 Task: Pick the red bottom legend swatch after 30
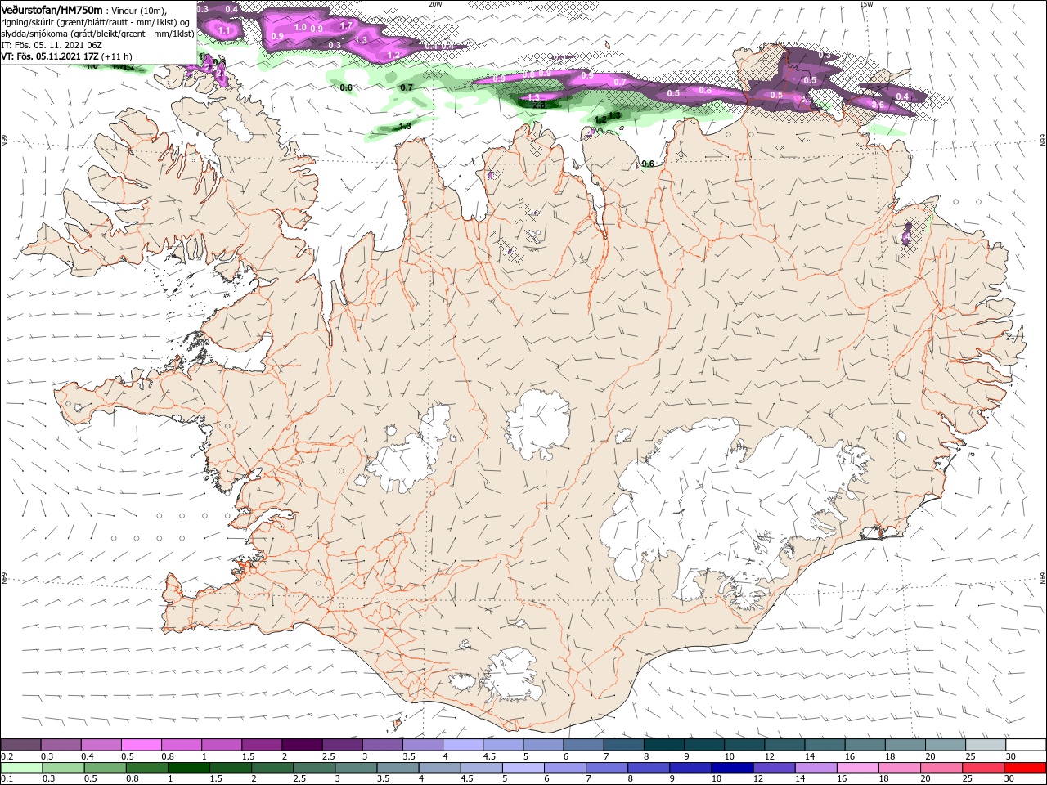point(1027,768)
